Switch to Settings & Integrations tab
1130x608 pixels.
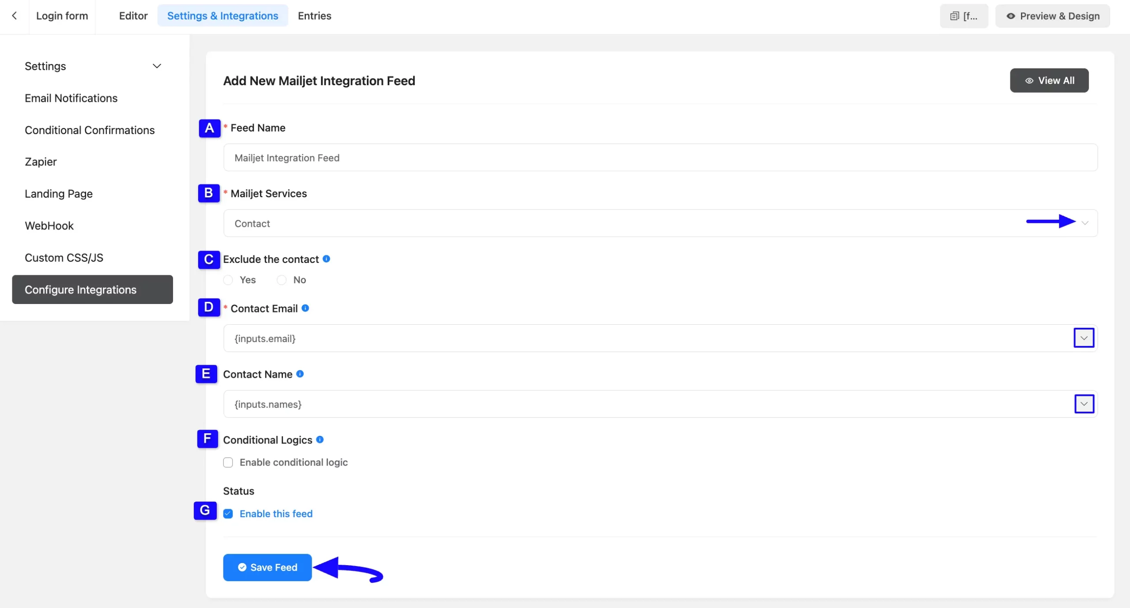(222, 16)
